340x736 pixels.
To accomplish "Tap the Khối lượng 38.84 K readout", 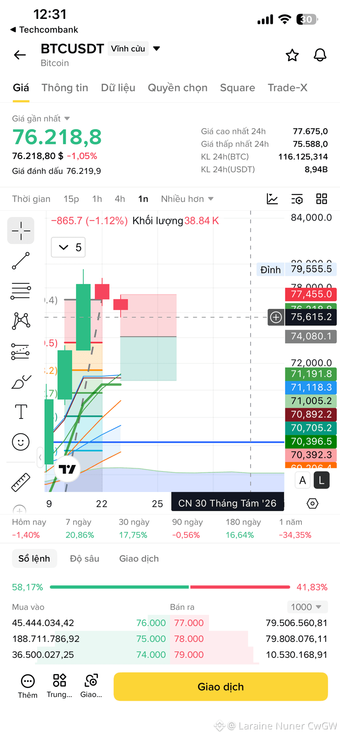I will tap(175, 221).
